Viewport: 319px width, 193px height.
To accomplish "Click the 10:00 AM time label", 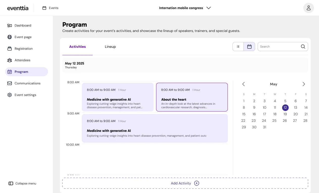I will (73, 145).
